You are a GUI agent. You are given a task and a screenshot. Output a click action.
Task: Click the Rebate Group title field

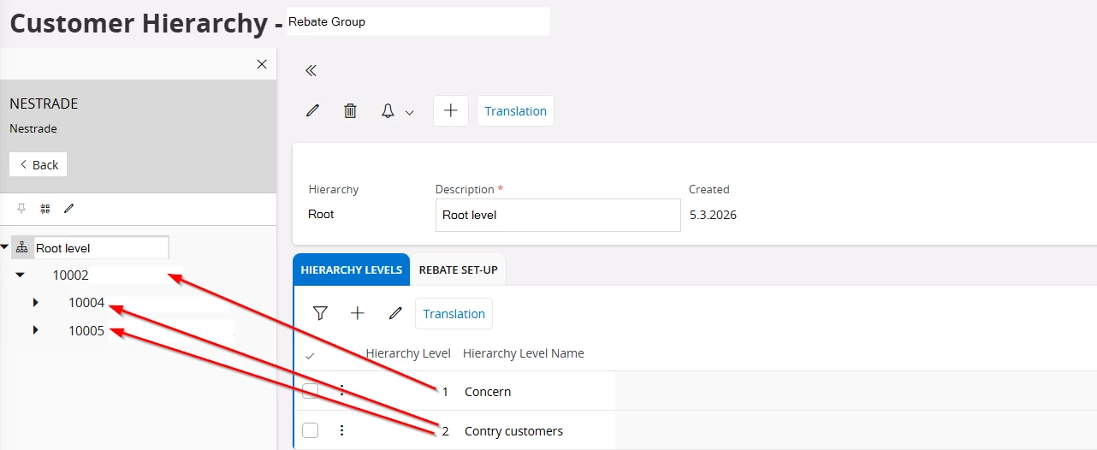pos(418,21)
